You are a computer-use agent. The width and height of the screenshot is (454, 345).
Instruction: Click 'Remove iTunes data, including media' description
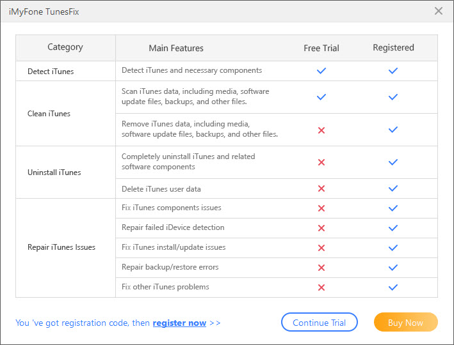[x=200, y=129]
